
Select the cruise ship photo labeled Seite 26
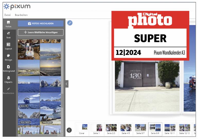click(x=29, y=101)
